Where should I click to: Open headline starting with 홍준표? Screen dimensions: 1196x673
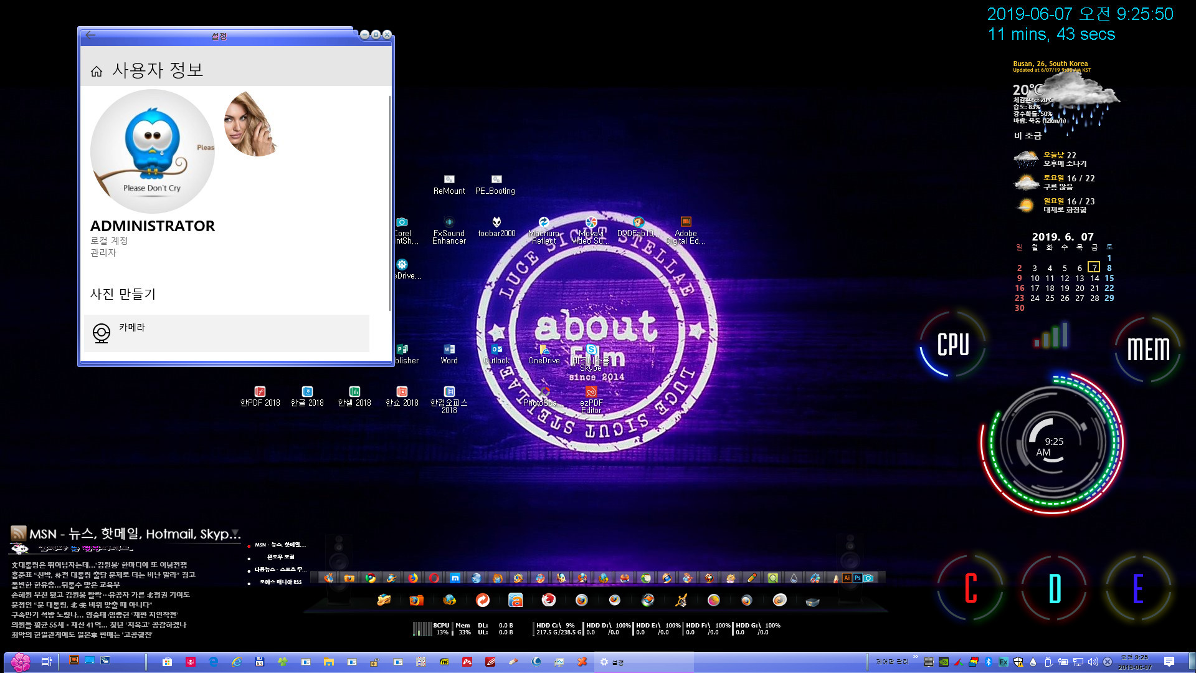[103, 575]
